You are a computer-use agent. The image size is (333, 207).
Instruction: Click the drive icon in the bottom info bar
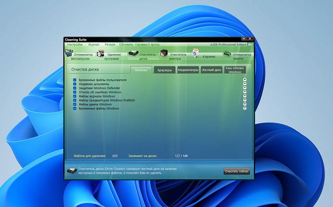point(71,171)
